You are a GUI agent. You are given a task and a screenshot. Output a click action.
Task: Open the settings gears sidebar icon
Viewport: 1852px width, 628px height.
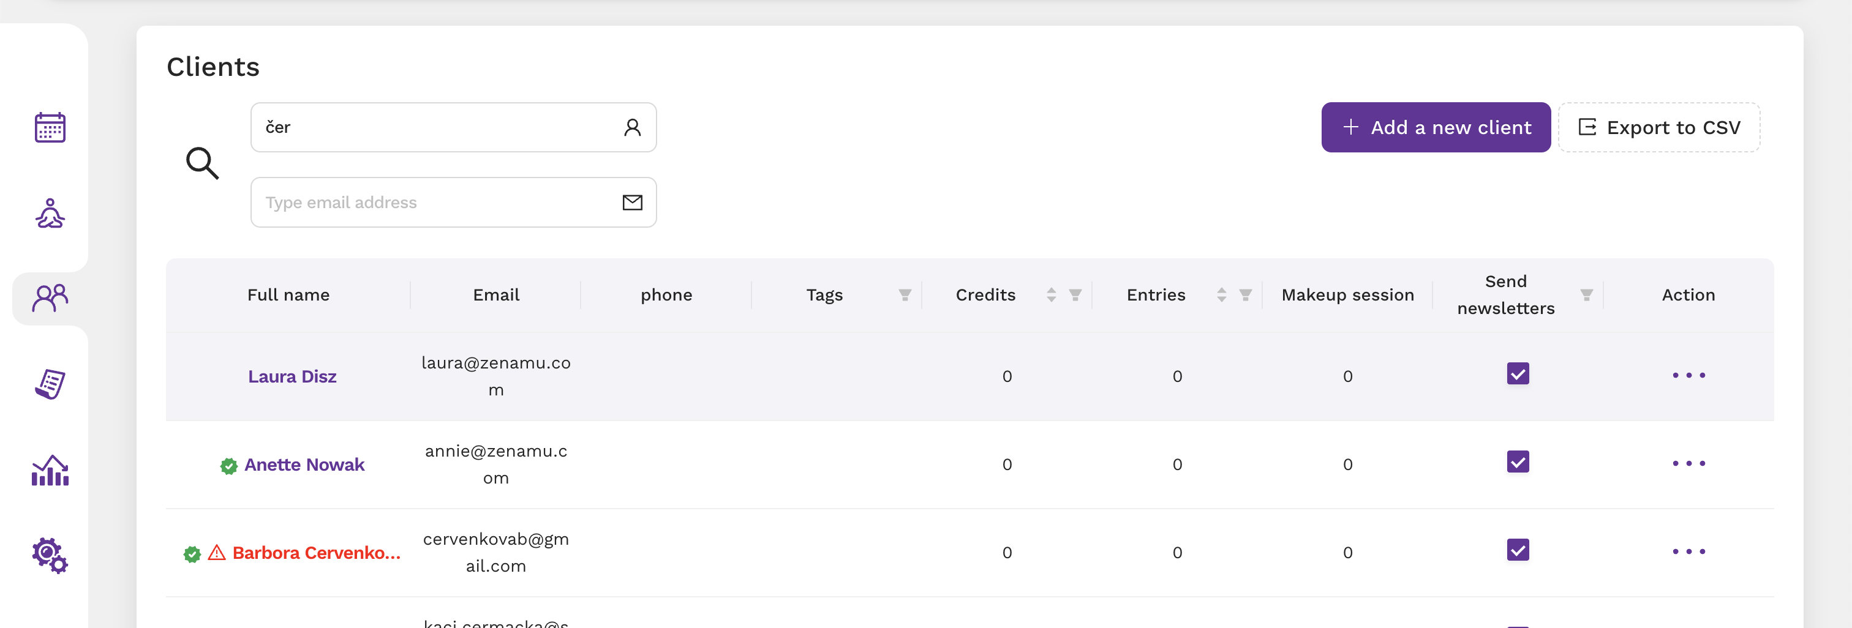click(50, 555)
